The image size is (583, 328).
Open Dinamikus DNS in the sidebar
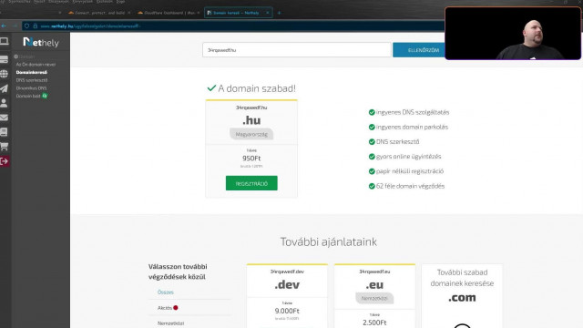(x=31, y=88)
